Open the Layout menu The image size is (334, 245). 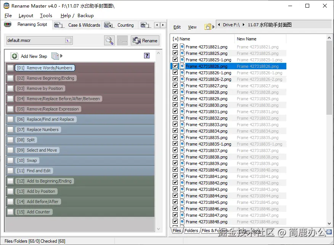[x=26, y=16]
